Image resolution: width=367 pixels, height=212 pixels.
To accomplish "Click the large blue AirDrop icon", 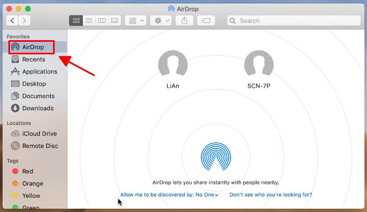I will click(x=216, y=157).
